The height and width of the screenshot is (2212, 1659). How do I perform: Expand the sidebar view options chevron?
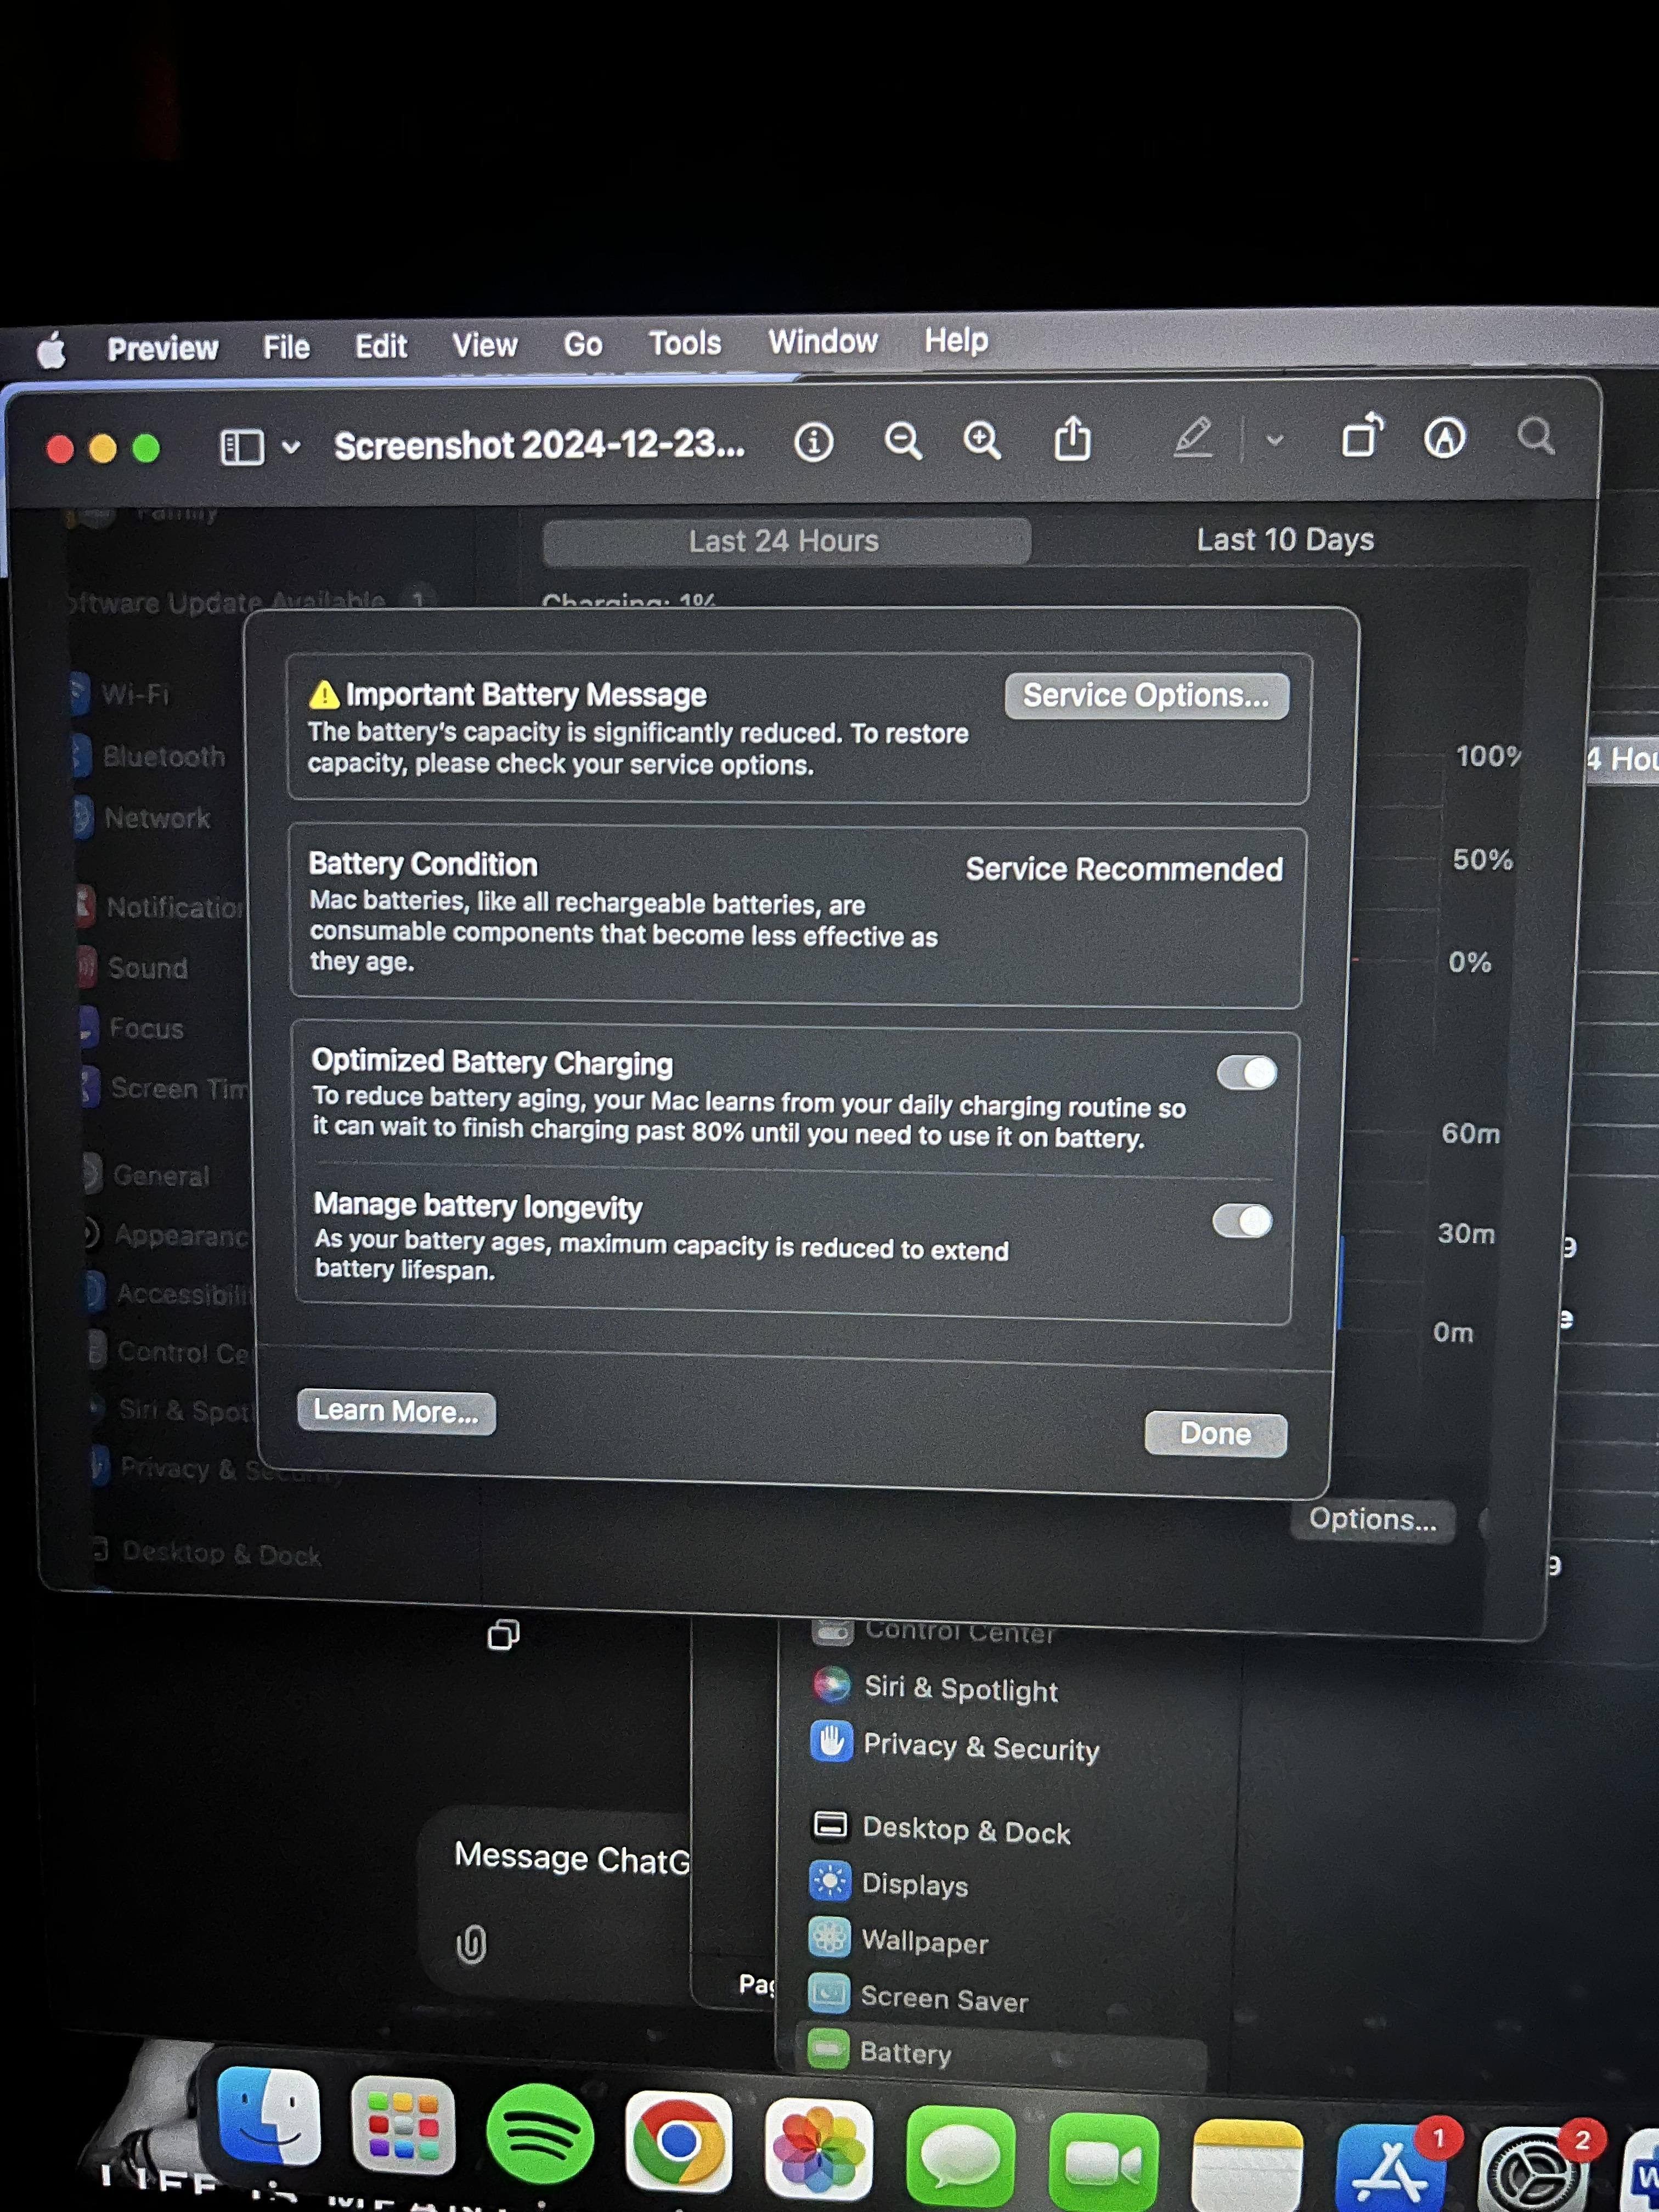[291, 447]
